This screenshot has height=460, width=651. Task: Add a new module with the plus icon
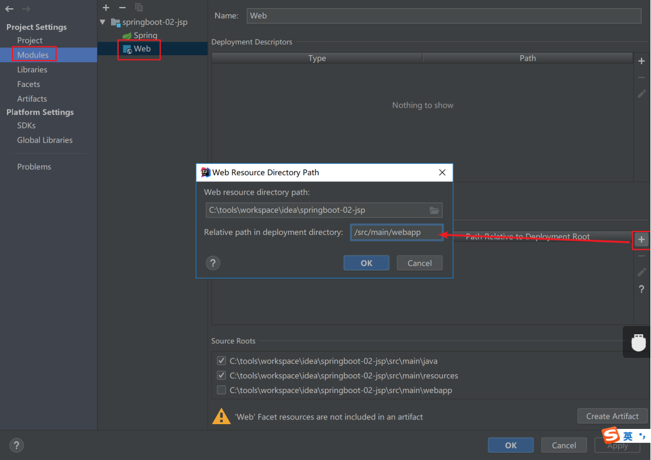(x=106, y=8)
